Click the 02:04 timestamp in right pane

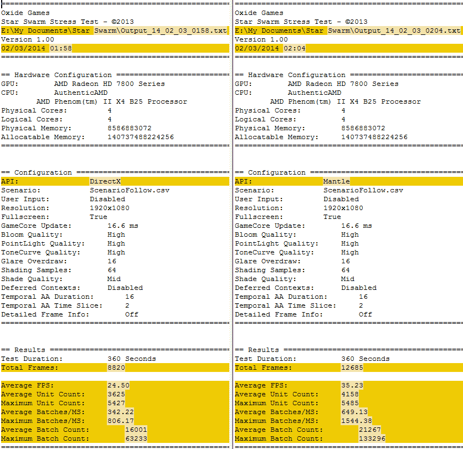295,48
